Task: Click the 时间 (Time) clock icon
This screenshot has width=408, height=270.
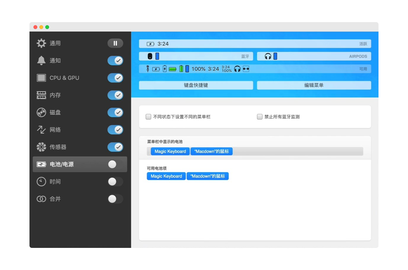Action: click(x=41, y=182)
